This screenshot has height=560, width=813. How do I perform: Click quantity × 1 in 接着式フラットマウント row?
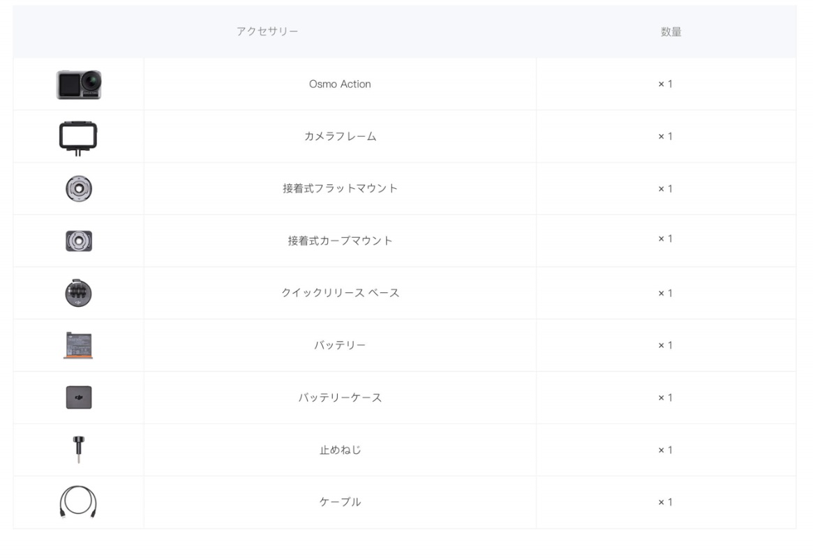point(665,189)
